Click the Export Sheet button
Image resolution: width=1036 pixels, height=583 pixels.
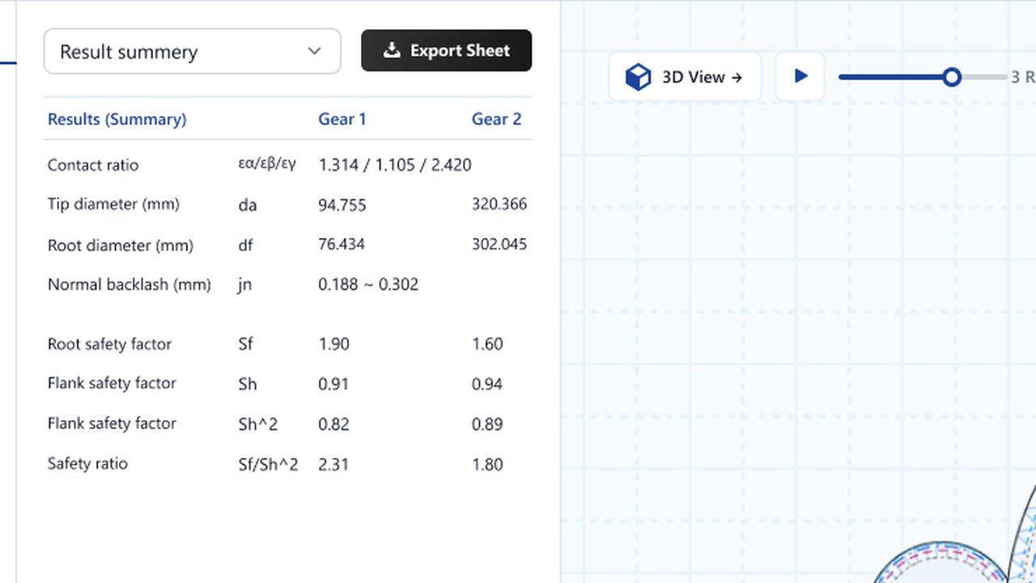446,50
